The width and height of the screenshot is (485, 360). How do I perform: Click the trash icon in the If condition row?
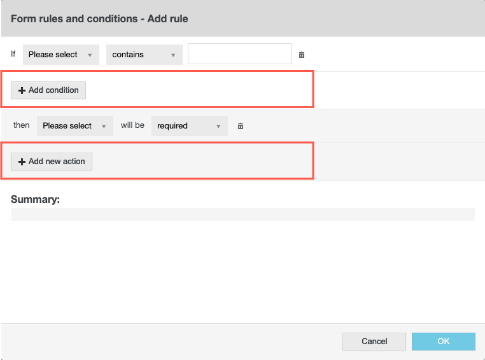(302, 55)
